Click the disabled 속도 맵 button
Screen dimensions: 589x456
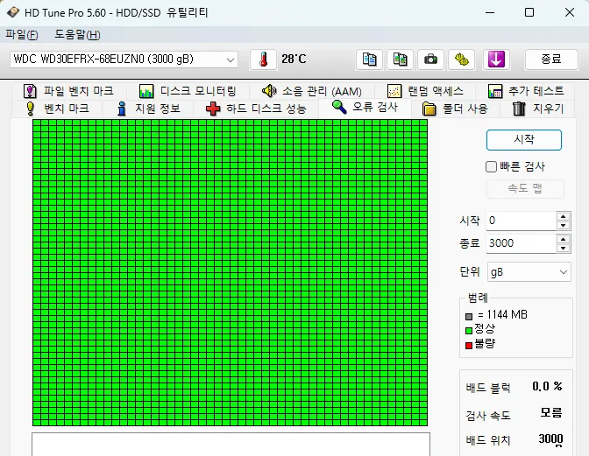tap(525, 189)
